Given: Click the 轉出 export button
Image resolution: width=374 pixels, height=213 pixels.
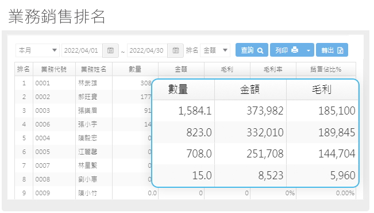Looking at the screenshot, I should click(332, 50).
